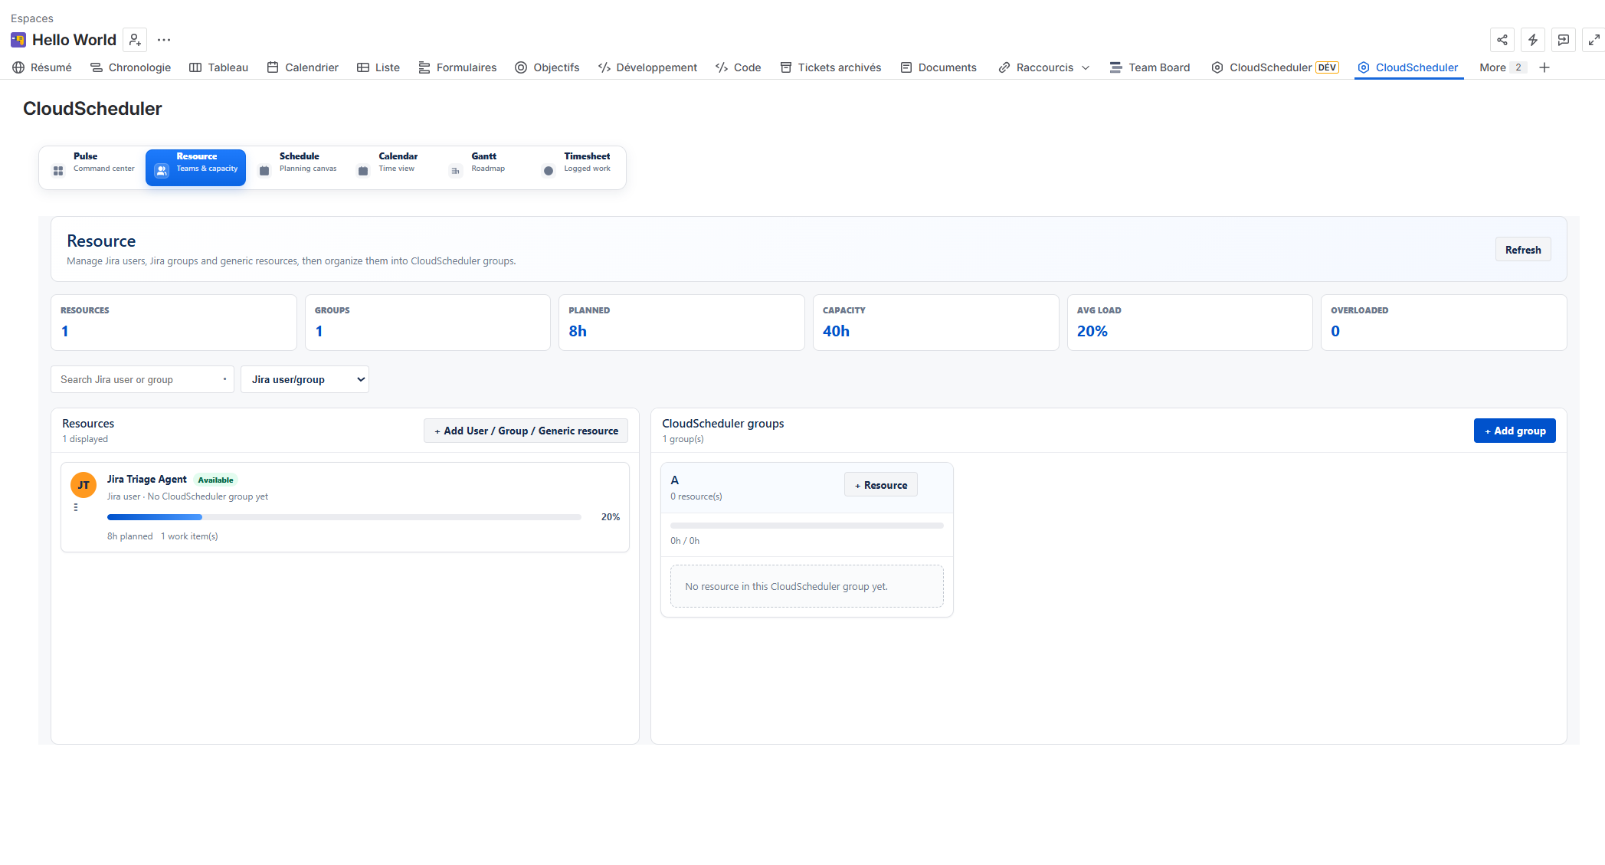Click group A capacity progress bar
1605x865 pixels.
pyautogui.click(x=807, y=526)
